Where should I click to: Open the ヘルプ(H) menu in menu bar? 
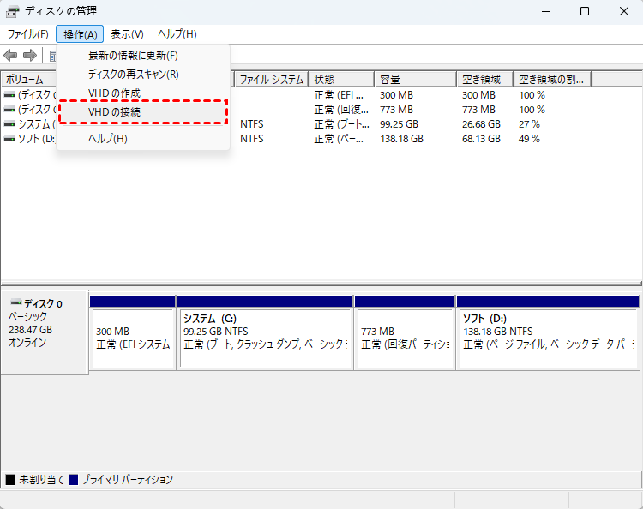(177, 34)
